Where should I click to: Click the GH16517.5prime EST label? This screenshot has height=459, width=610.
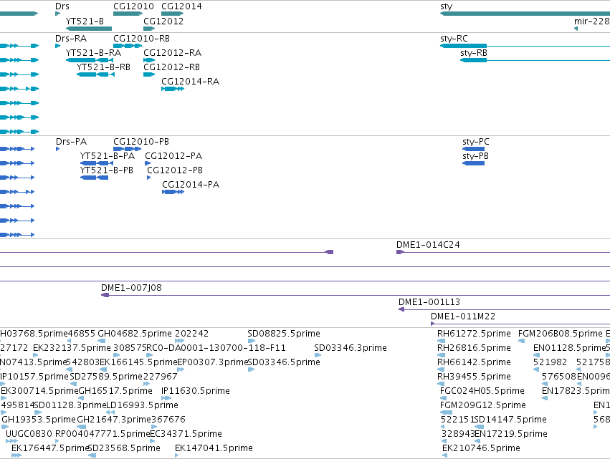click(115, 390)
